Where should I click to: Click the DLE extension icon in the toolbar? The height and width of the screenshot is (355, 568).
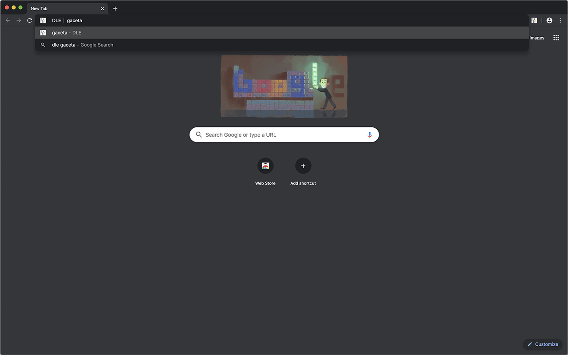point(534,20)
